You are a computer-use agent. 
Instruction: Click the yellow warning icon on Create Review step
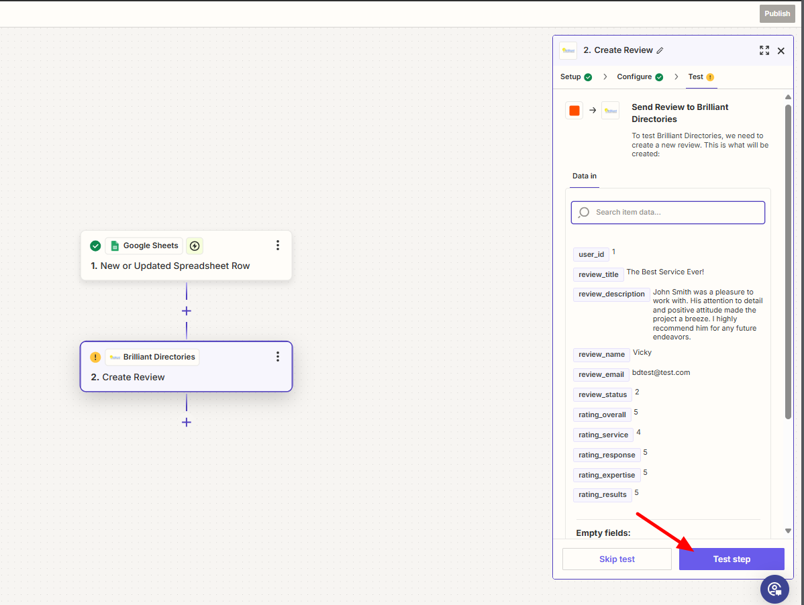(95, 357)
